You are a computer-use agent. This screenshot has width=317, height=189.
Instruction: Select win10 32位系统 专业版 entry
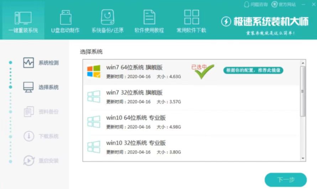[191, 148]
